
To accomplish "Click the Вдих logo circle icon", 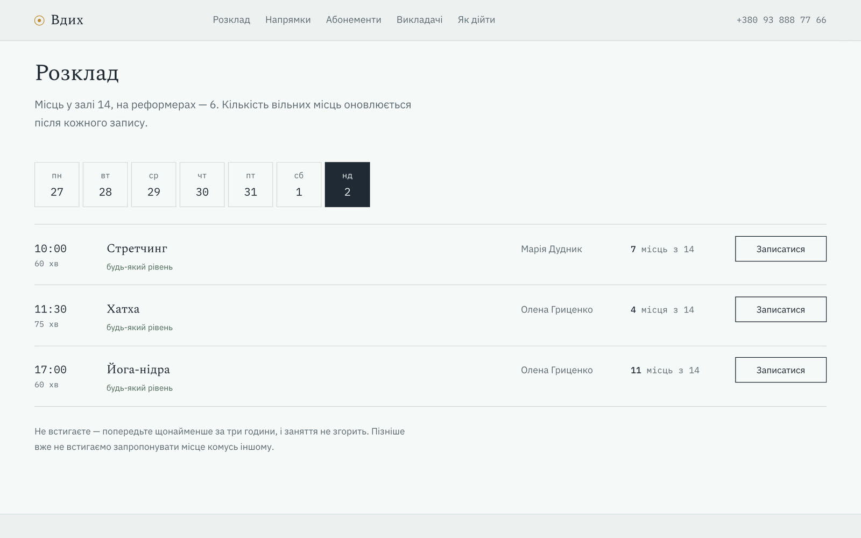I will pos(39,20).
